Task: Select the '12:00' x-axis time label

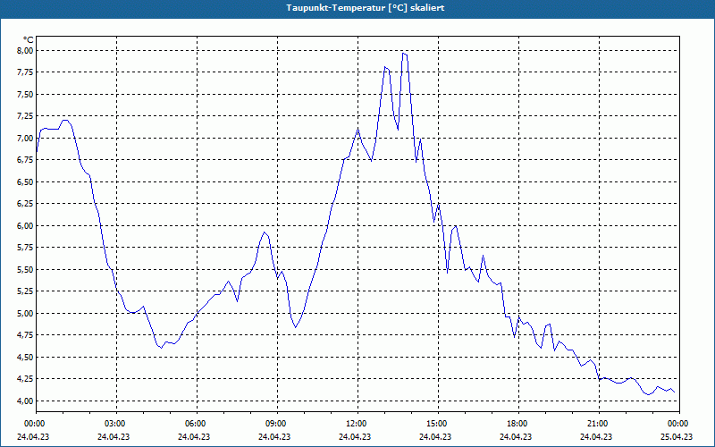Action: pyautogui.click(x=358, y=424)
